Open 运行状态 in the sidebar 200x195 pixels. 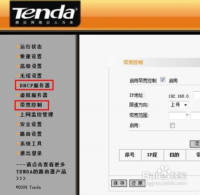(x=31, y=47)
